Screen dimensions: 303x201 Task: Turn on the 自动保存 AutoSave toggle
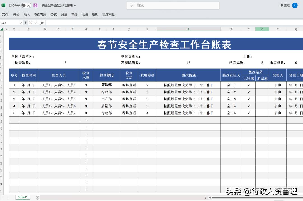click(x=26, y=5)
